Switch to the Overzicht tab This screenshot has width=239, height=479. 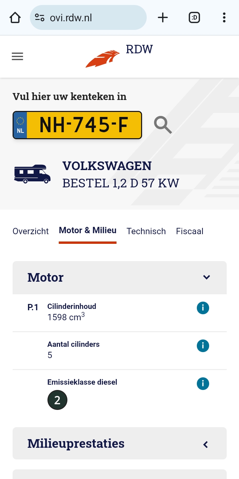(31, 231)
